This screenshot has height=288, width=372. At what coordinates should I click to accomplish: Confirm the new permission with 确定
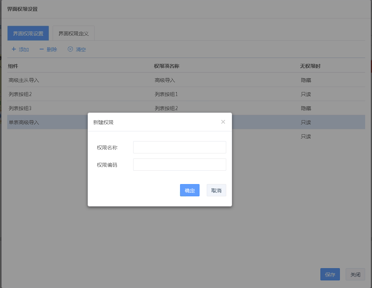point(189,190)
